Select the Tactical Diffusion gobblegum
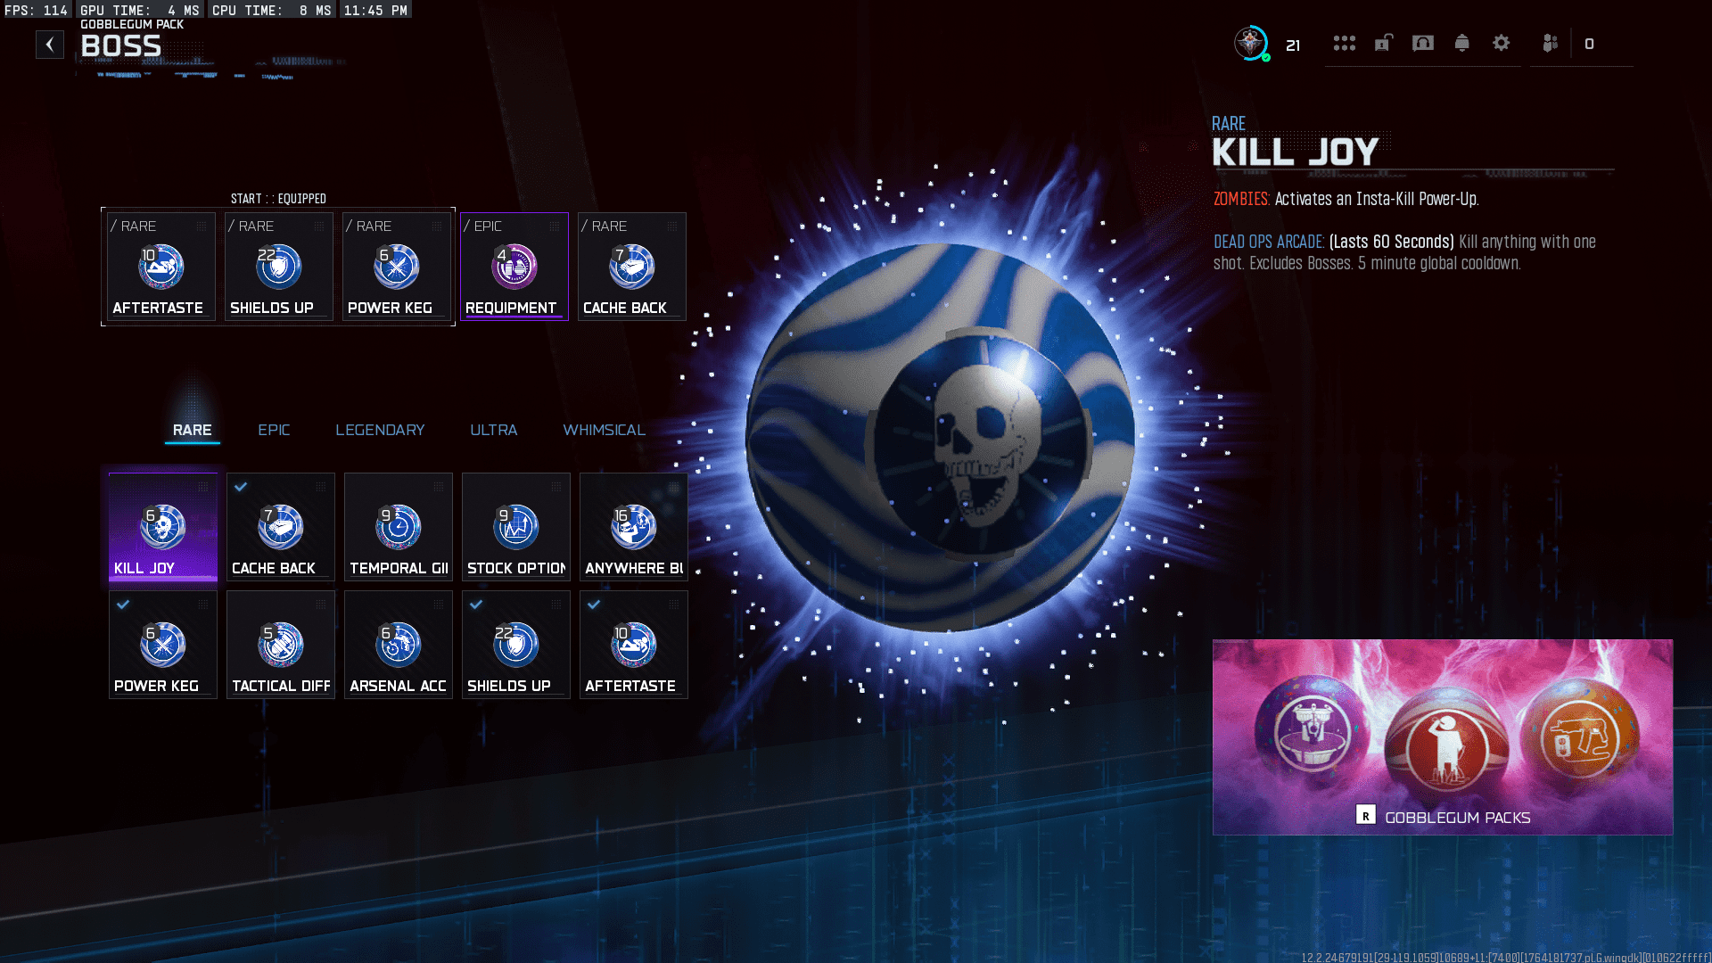Image resolution: width=1712 pixels, height=963 pixels. point(280,645)
